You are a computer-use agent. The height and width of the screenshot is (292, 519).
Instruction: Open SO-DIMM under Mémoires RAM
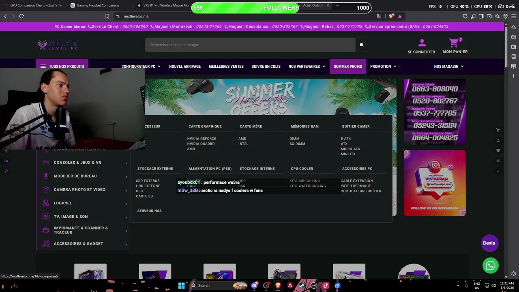point(297,144)
